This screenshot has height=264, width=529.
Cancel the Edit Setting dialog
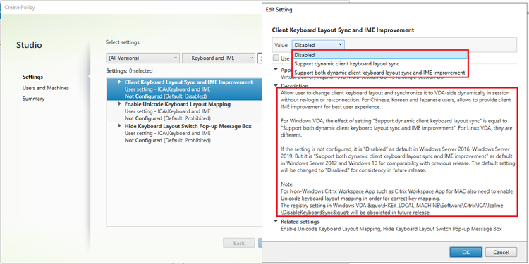[501, 252]
